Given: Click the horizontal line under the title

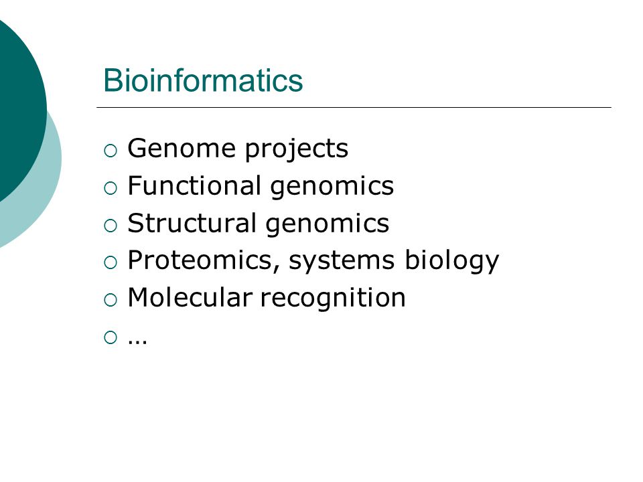Looking at the screenshot, I should pyautogui.click(x=354, y=107).
